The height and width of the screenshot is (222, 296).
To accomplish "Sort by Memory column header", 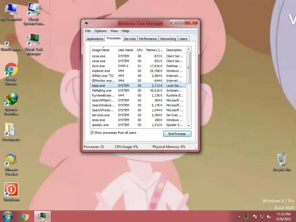I will click(155, 50).
